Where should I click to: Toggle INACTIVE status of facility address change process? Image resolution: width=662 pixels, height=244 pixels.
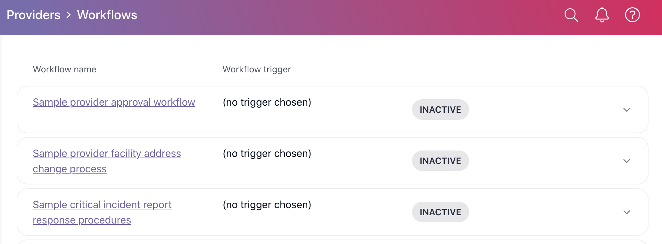[440, 161]
